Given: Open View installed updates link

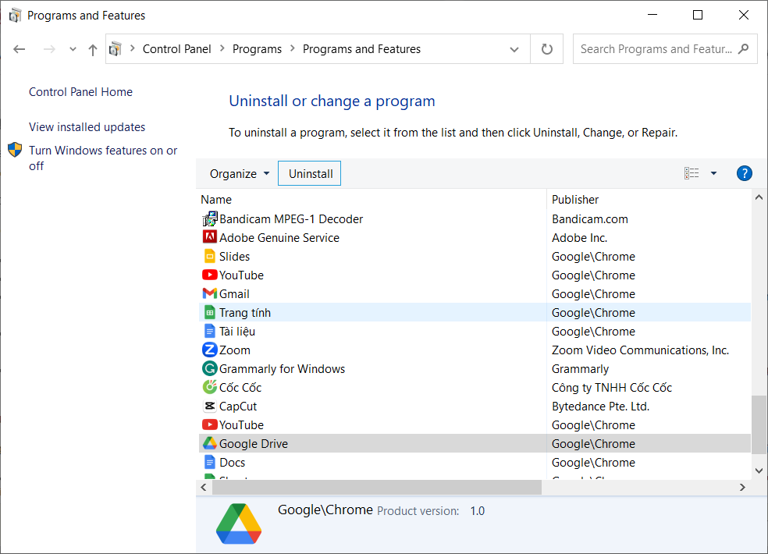Looking at the screenshot, I should coord(87,127).
